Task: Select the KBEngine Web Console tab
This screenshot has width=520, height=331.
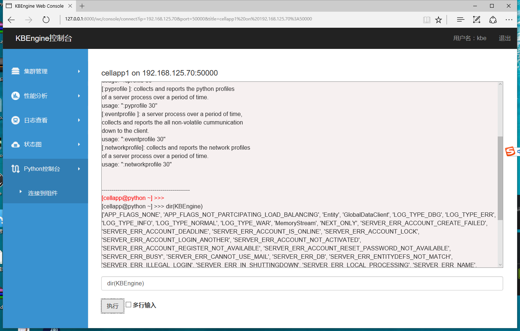Action: click(x=39, y=6)
